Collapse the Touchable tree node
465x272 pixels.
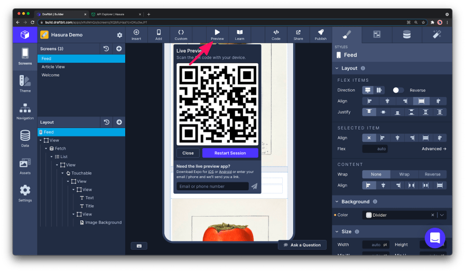click(62, 173)
